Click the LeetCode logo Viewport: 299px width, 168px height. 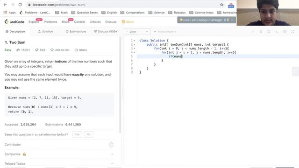(x=14, y=22)
